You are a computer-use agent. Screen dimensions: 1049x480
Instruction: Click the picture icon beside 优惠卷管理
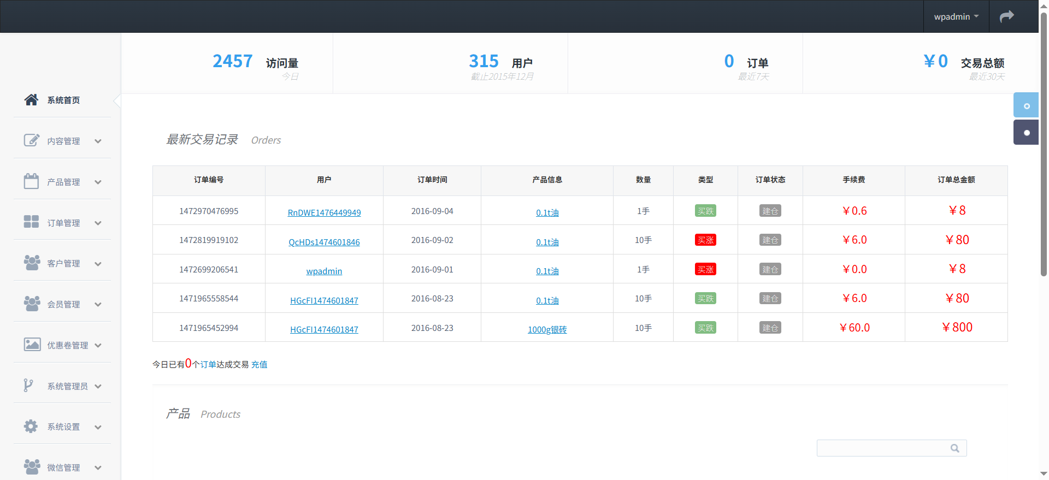point(32,345)
